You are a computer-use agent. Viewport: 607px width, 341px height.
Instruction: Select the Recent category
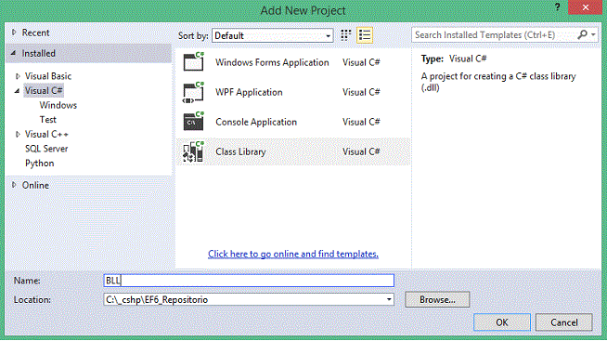[35, 33]
